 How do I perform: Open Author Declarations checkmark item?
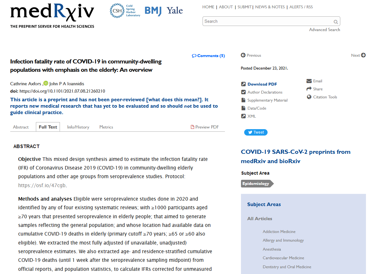pos(265,92)
